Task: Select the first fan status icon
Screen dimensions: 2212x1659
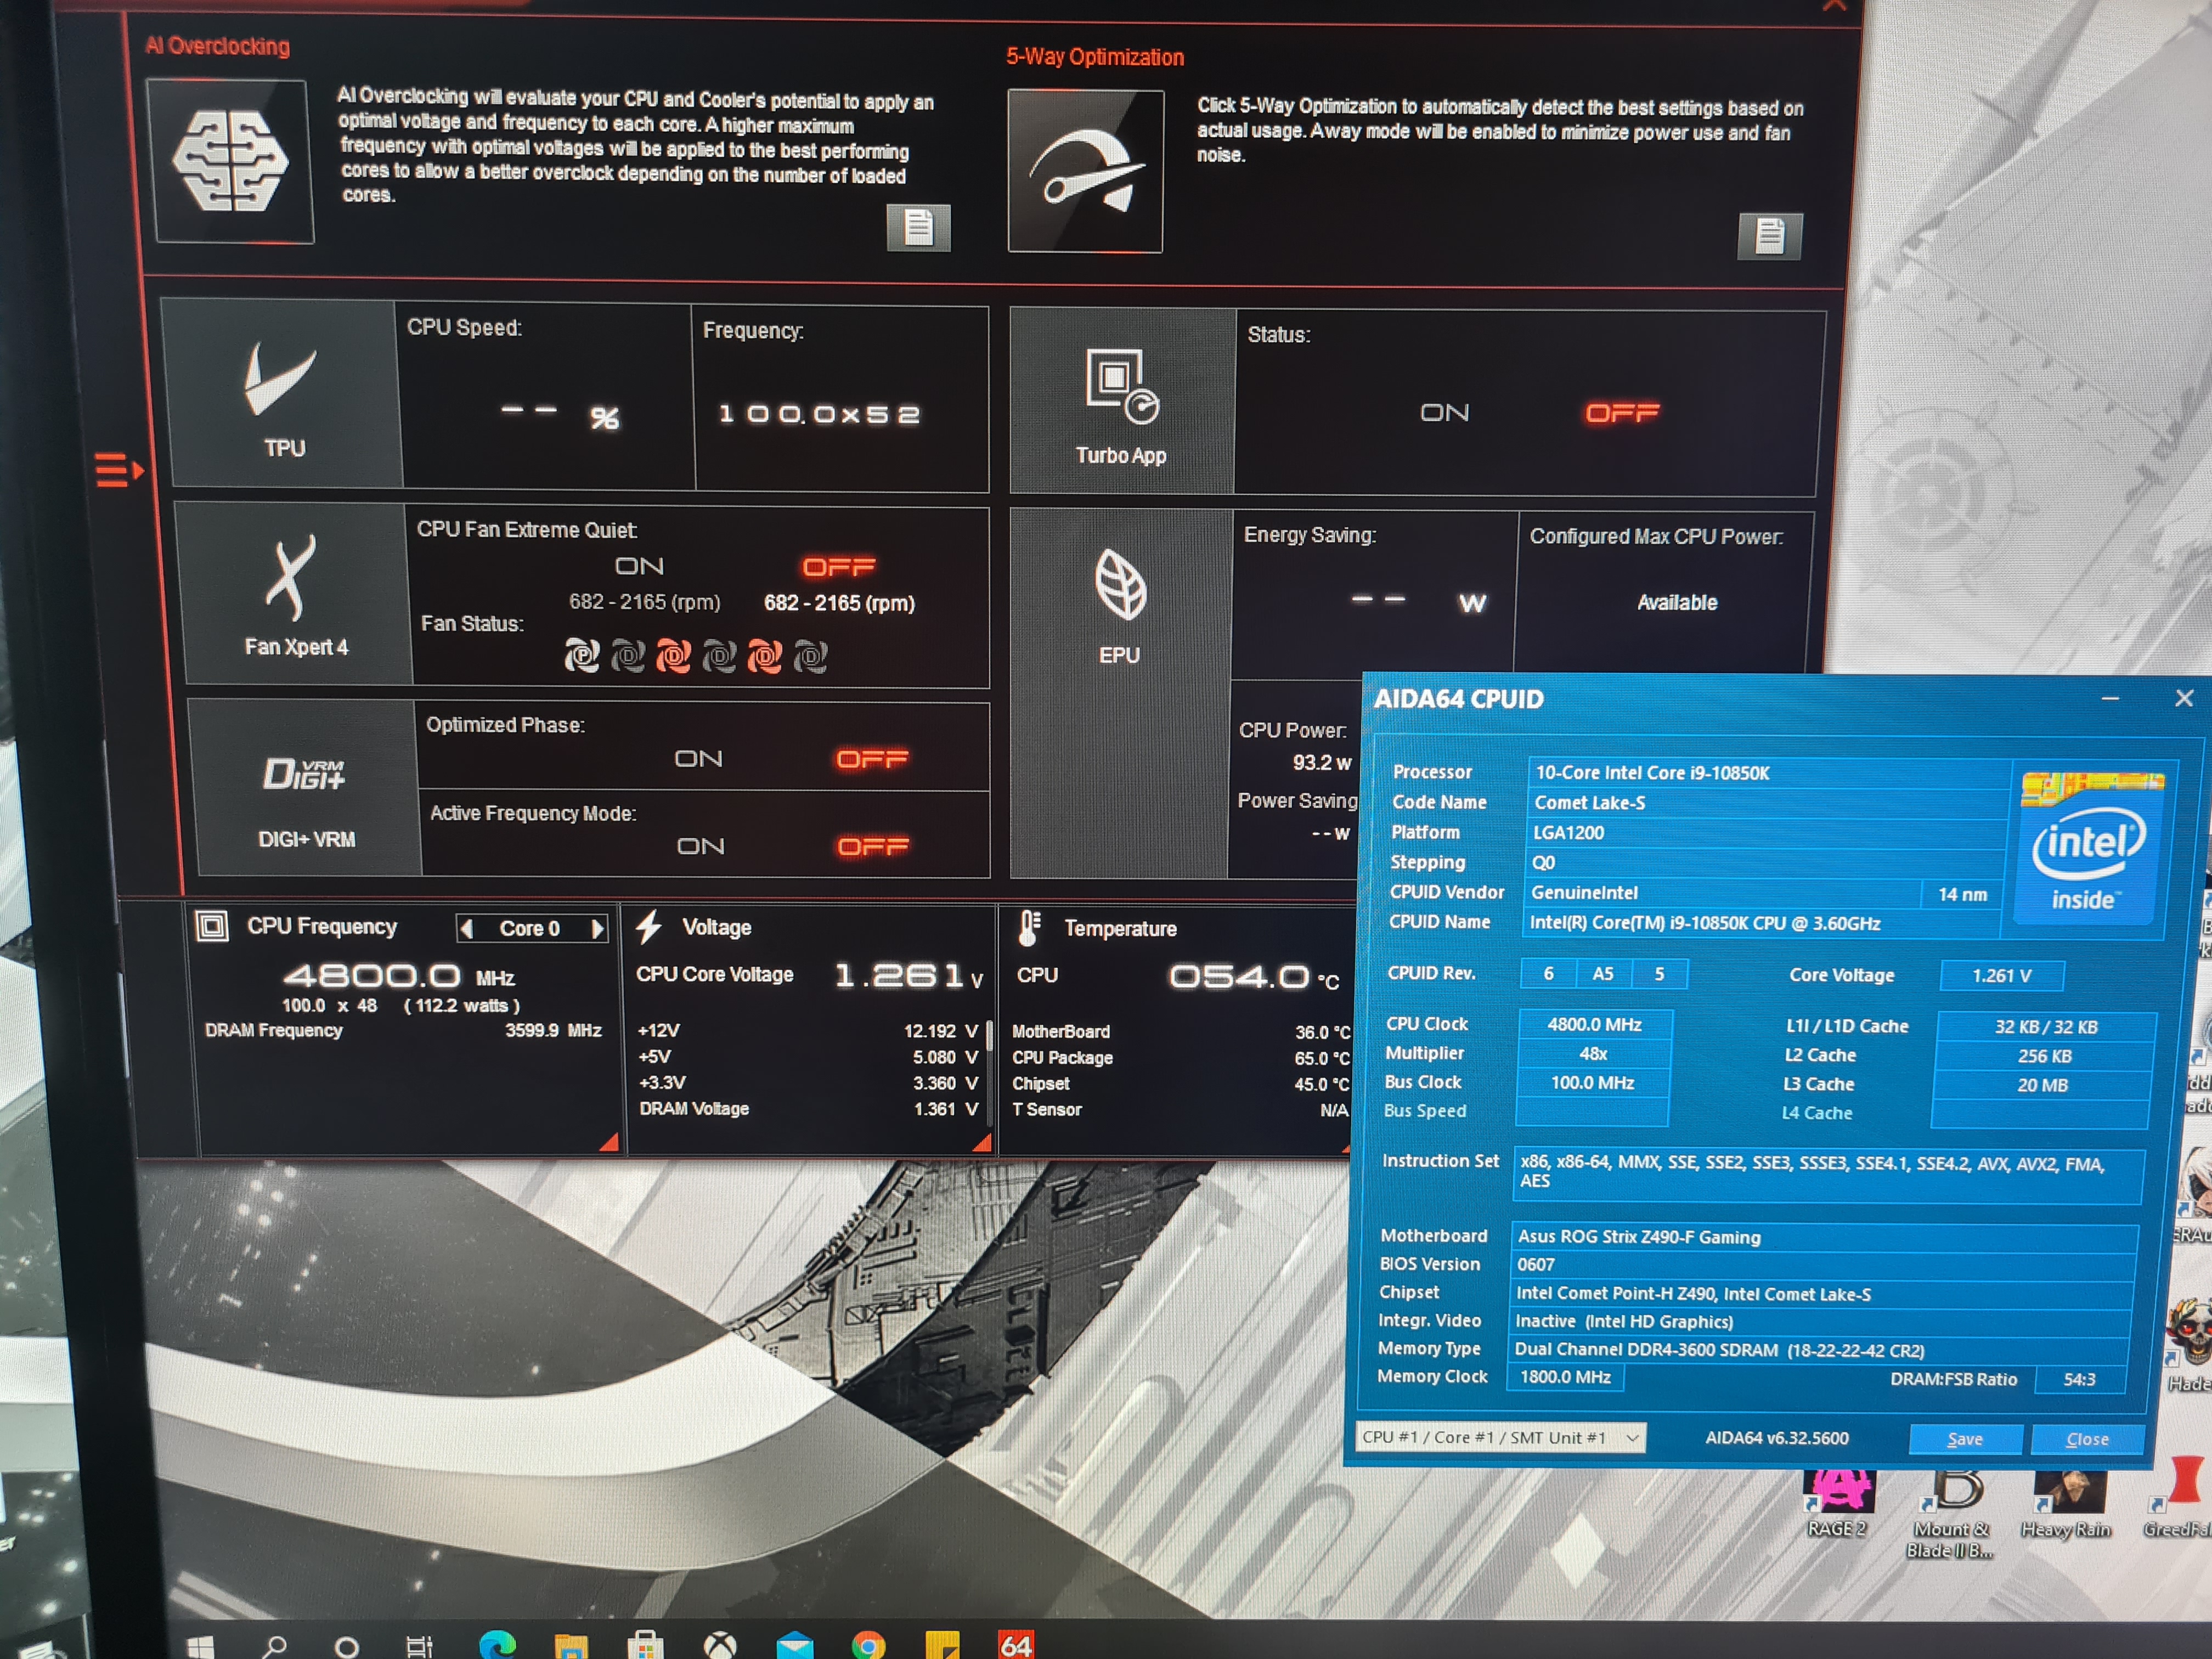Action: tap(581, 656)
